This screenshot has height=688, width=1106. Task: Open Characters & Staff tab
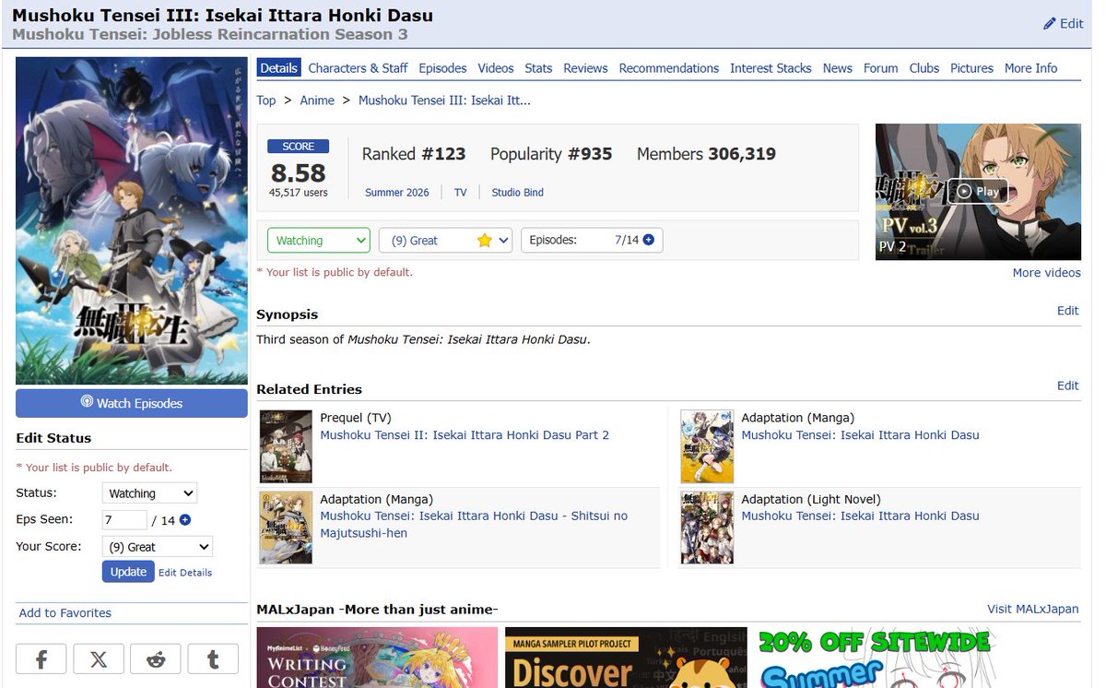(358, 68)
